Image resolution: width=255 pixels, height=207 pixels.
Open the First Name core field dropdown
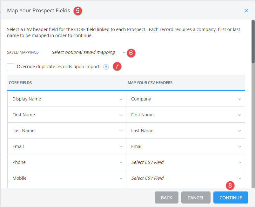[x=67, y=115]
